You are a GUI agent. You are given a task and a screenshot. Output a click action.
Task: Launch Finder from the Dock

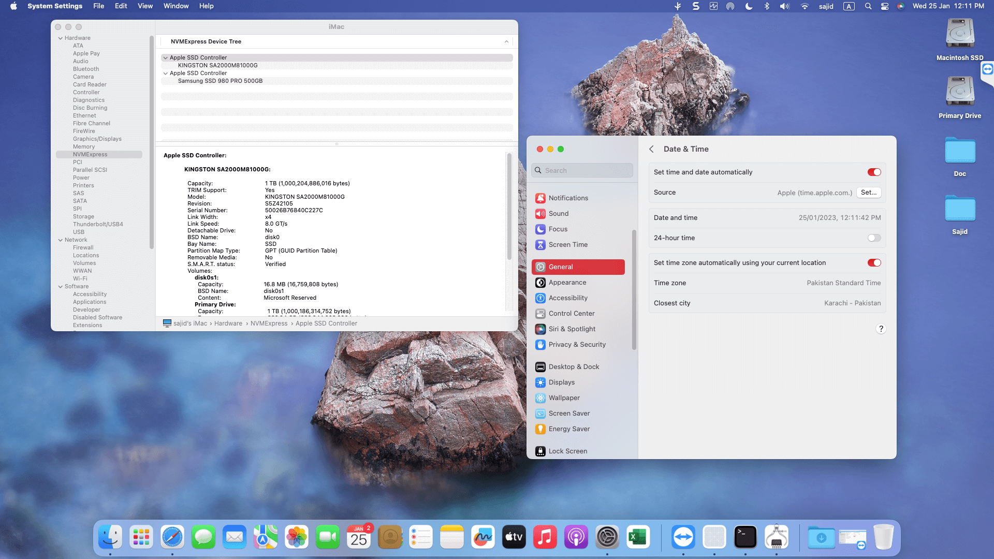(x=110, y=537)
